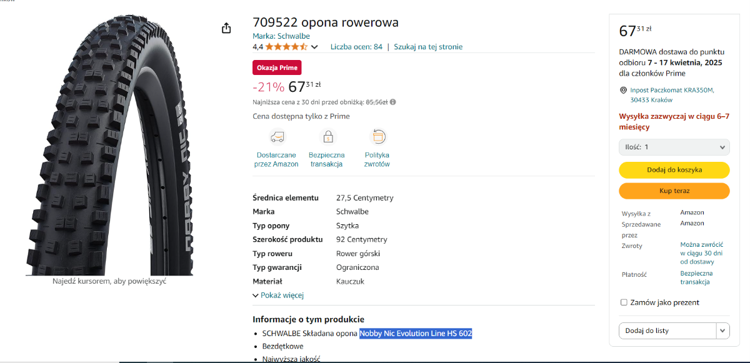Click info icon next to lowest price 85,56zł
The width and height of the screenshot is (750, 363).
tap(393, 102)
